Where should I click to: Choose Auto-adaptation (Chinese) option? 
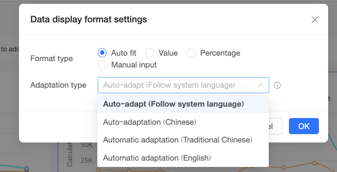click(183, 122)
